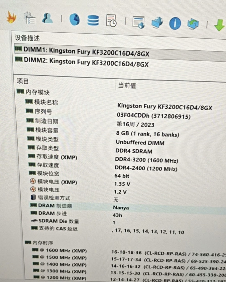Click the Unbuffered DIMM value
The height and width of the screenshot is (282, 226).
[140, 142]
